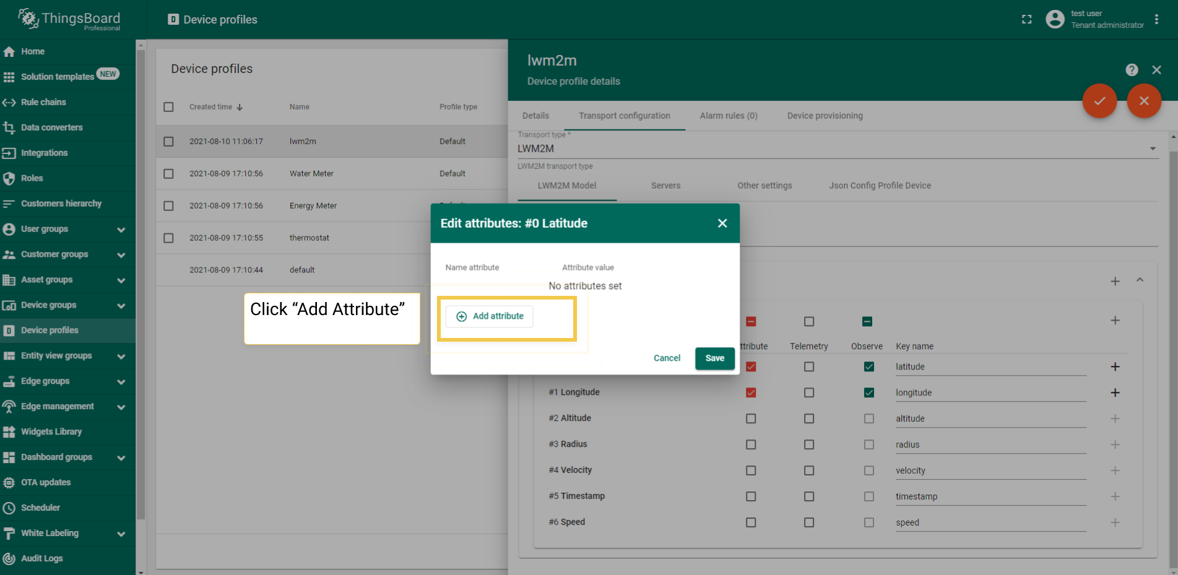Open Widgets Library

click(x=67, y=431)
